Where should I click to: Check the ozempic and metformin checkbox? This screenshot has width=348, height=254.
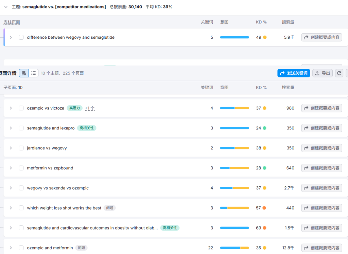click(21, 248)
